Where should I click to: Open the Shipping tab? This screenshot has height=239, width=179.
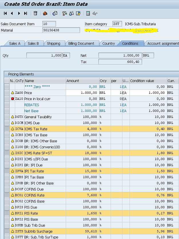(53, 43)
